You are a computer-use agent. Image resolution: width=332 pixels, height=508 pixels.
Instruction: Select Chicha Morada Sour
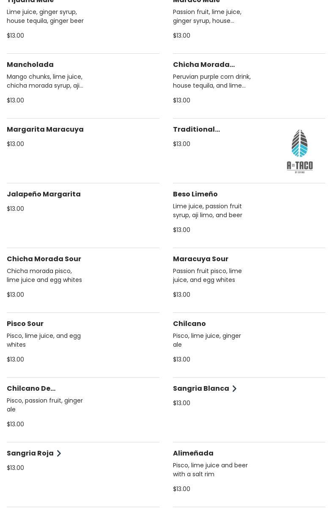pos(44,259)
